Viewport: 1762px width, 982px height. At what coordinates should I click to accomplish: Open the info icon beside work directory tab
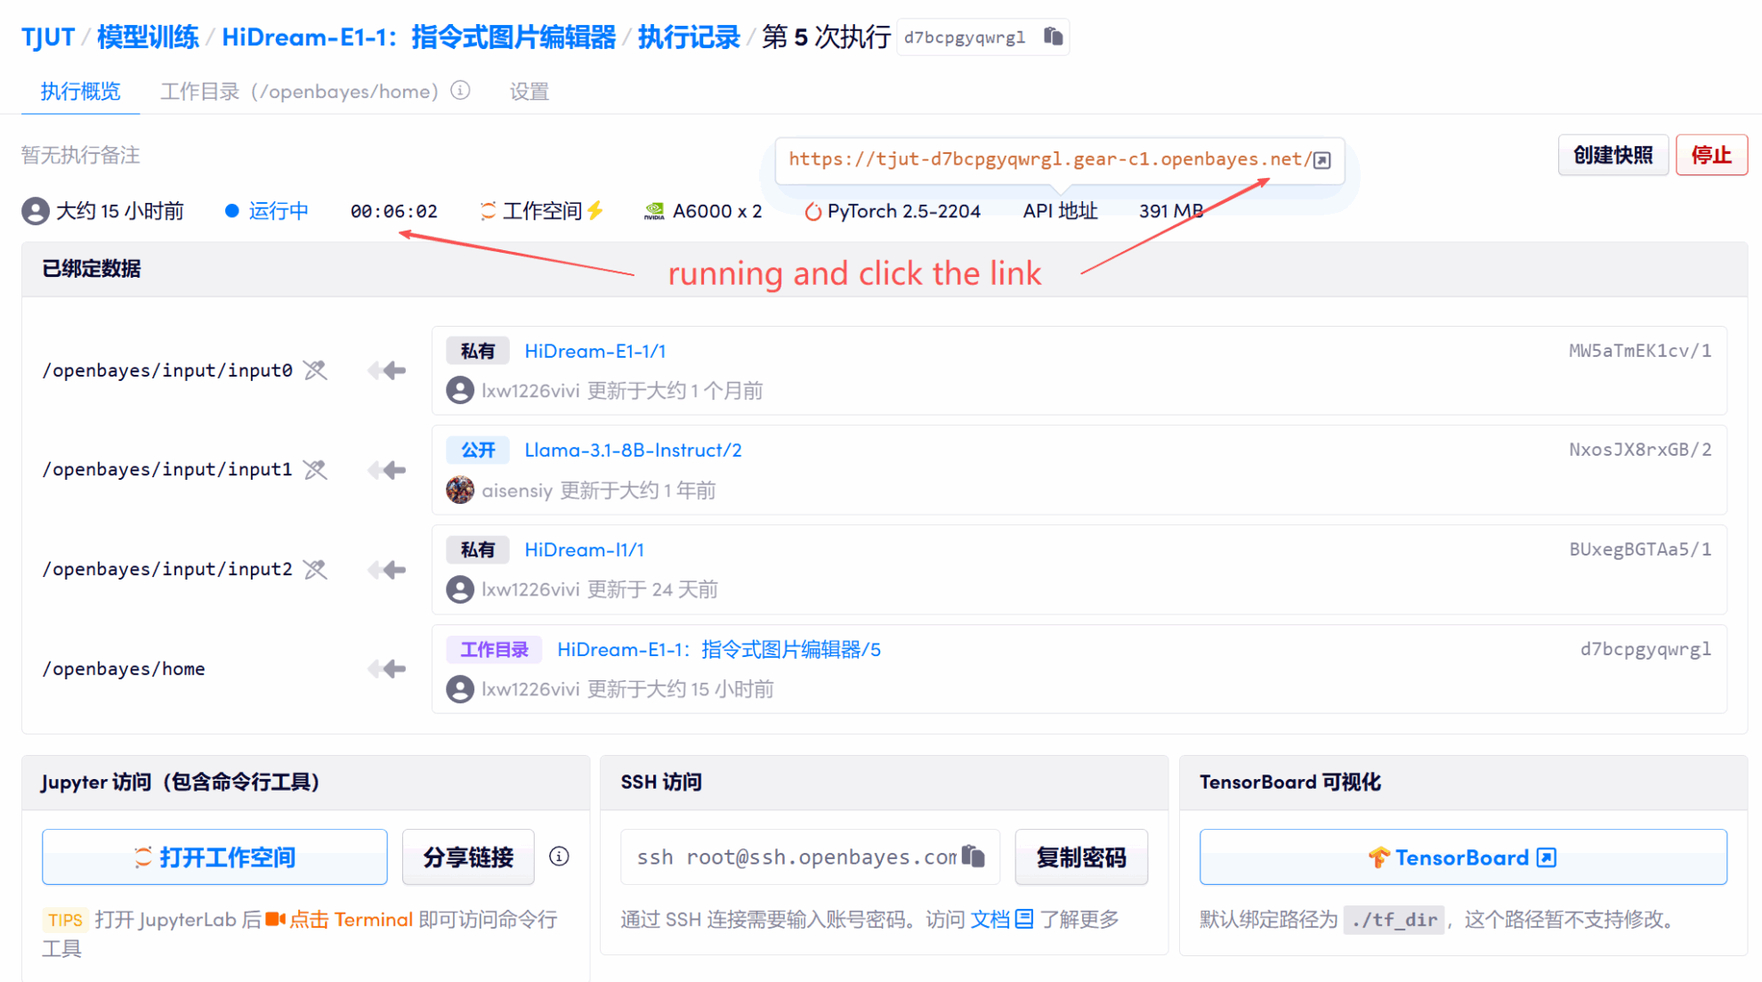(x=460, y=91)
